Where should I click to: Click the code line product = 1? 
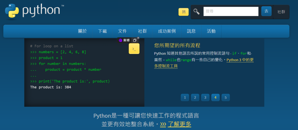46,58
